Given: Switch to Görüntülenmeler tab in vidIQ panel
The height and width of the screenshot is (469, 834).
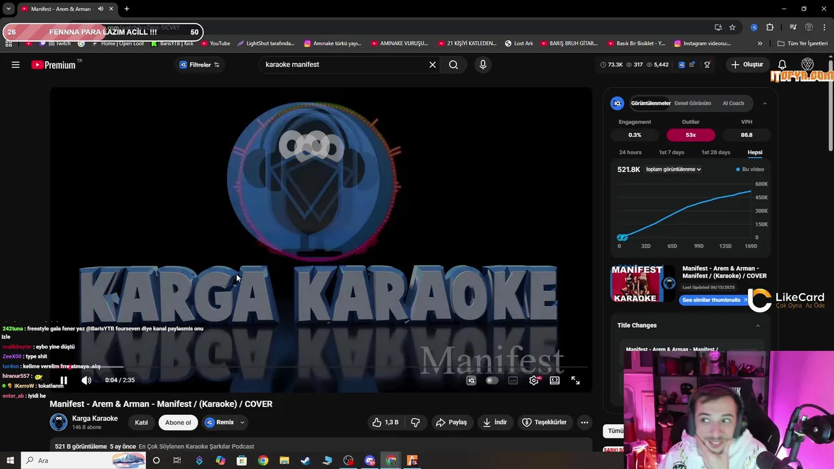Looking at the screenshot, I should point(650,103).
